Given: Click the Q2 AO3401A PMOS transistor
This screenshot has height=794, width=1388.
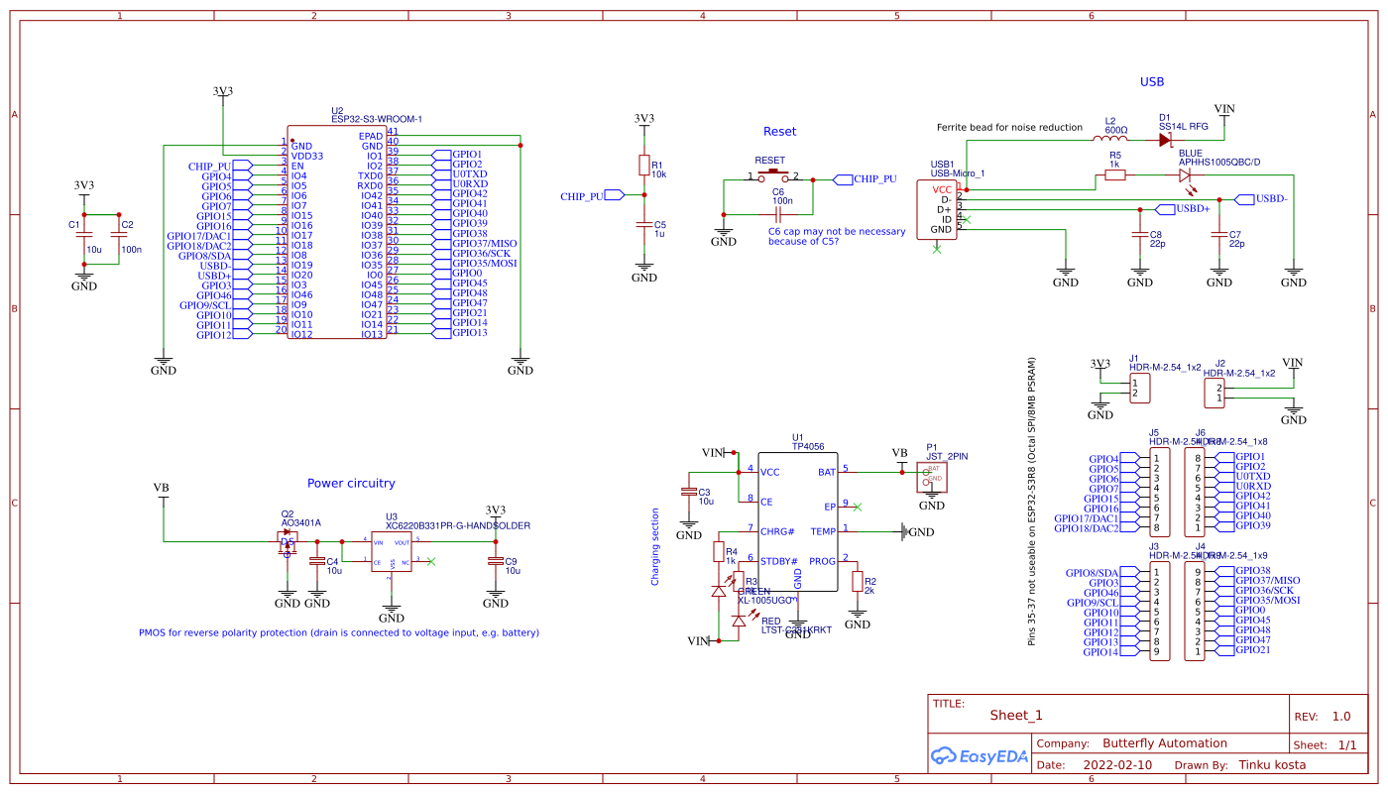Looking at the screenshot, I should [x=288, y=542].
